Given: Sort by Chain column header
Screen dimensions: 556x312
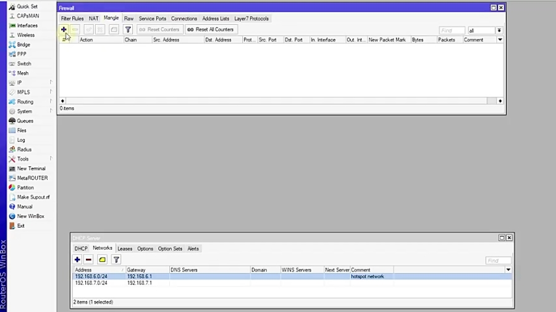Looking at the screenshot, I should point(138,39).
